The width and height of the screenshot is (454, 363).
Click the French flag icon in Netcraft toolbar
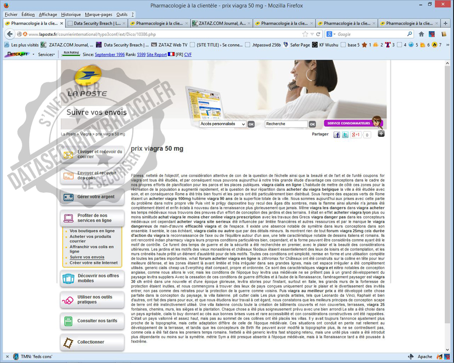click(x=171, y=54)
